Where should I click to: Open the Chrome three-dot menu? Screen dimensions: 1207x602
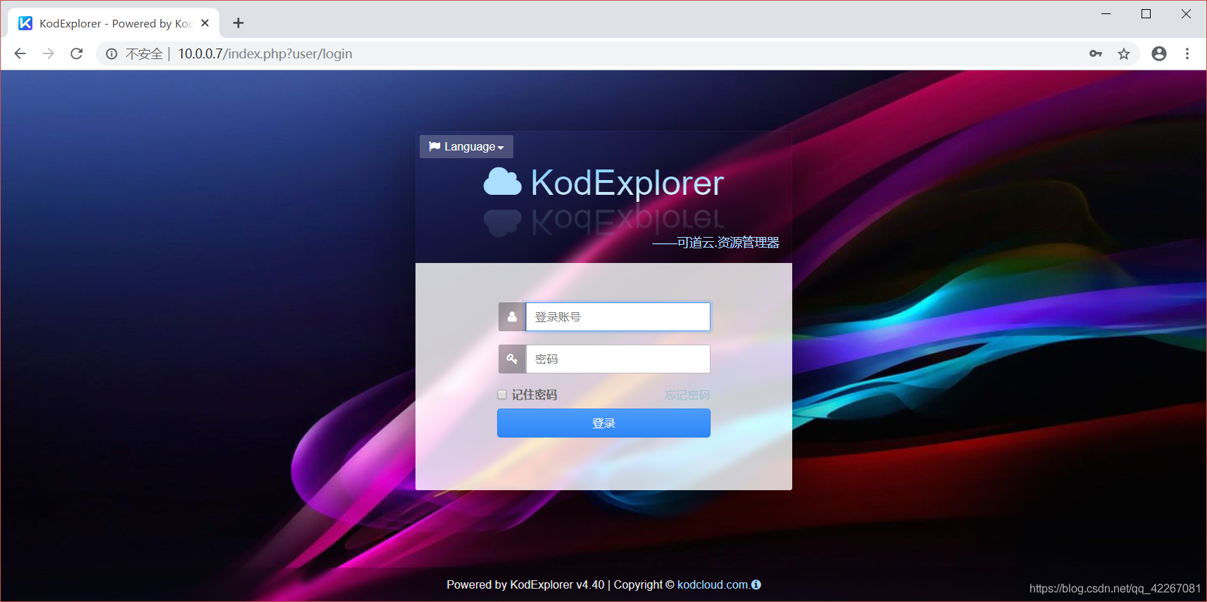(1187, 53)
